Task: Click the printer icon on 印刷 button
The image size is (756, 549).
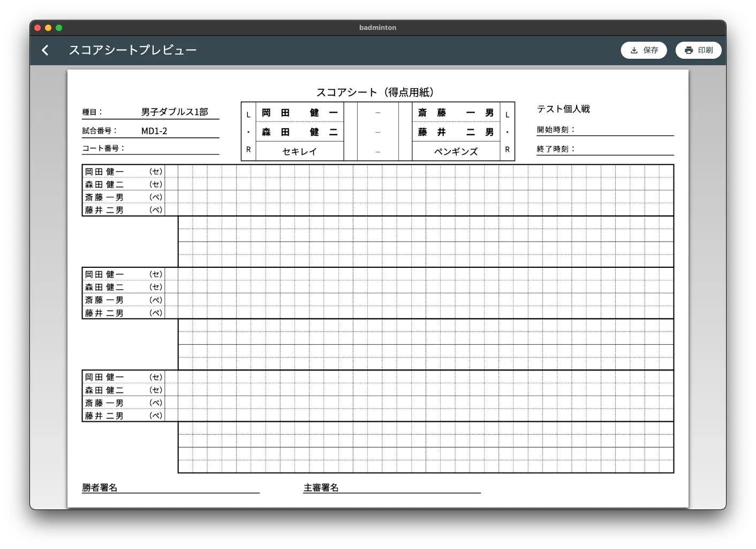Action: click(689, 50)
